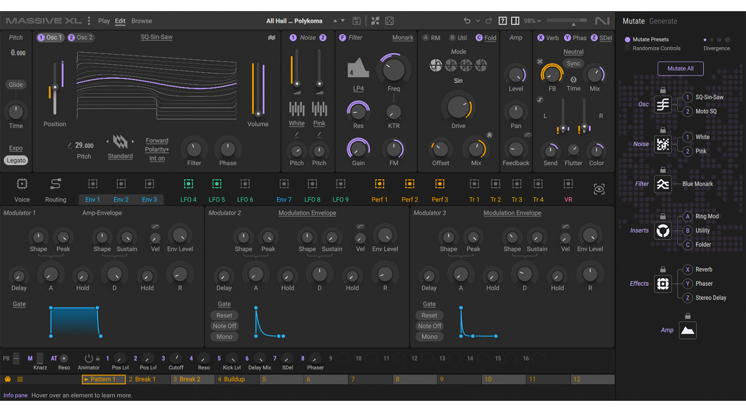
Task: Open the Massive XL three-dot menu
Action: [x=89, y=21]
